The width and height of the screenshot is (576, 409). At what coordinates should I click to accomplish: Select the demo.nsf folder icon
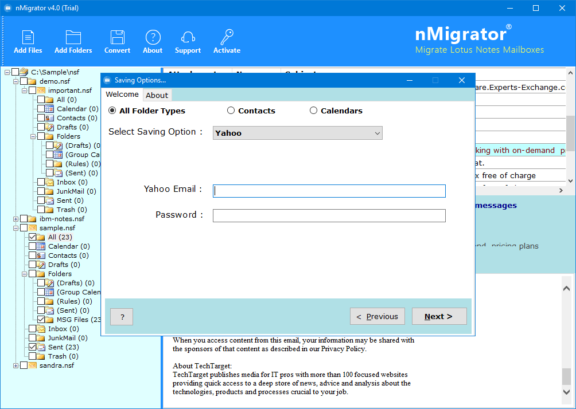click(32, 81)
